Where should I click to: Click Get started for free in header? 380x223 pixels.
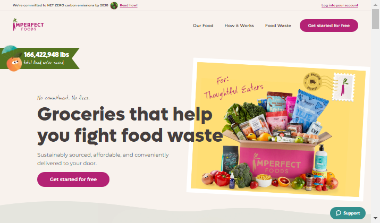pyautogui.click(x=329, y=25)
